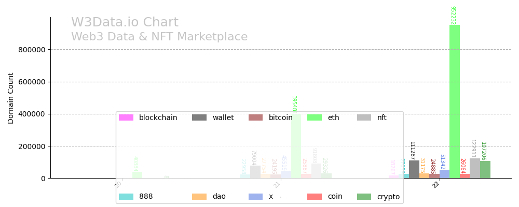Click the pink blockchain legend swatch

(126, 118)
